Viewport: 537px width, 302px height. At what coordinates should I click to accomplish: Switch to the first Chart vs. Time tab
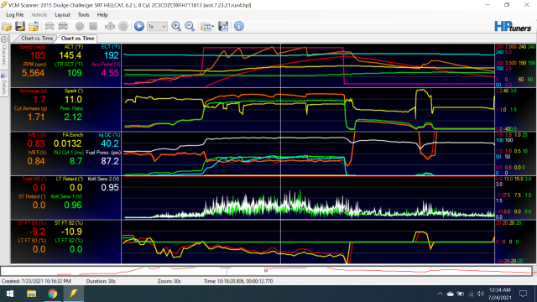click(x=37, y=39)
